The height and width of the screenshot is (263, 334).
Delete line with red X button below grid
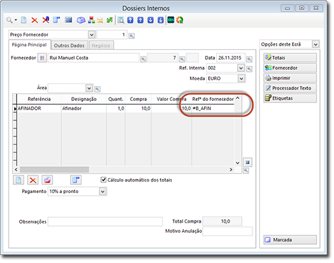(33, 180)
